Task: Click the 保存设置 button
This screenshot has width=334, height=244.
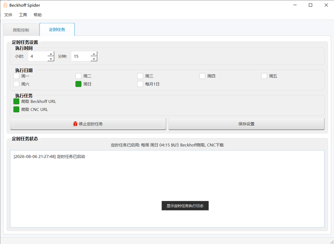Action: (x=246, y=124)
